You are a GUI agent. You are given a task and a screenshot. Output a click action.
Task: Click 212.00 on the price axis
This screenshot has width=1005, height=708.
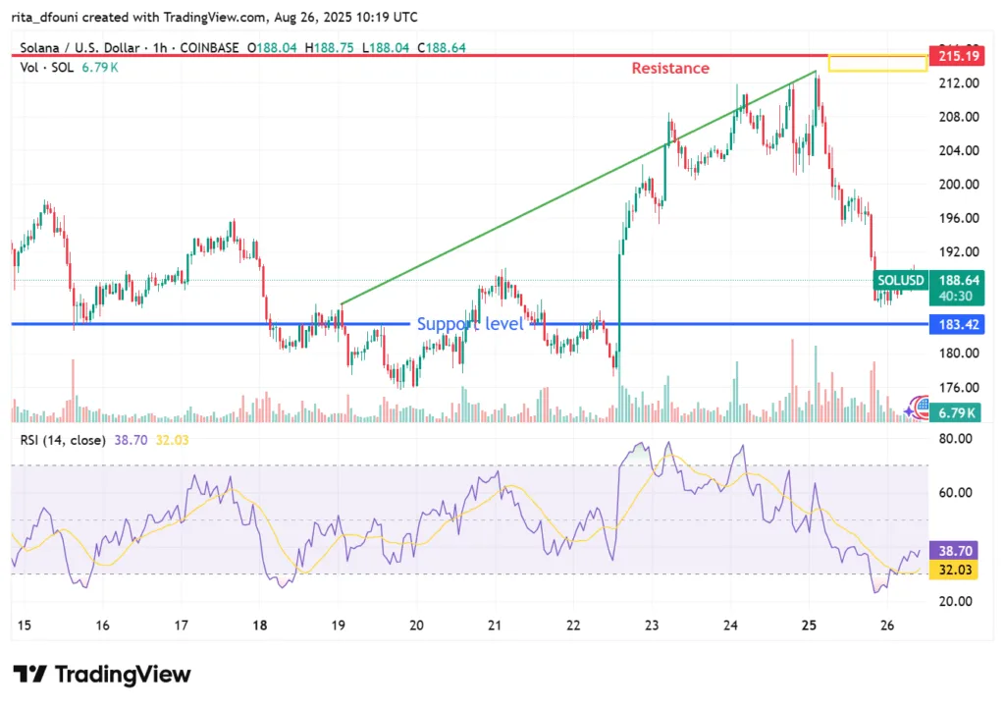click(x=959, y=82)
